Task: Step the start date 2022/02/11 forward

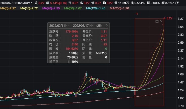Action: pos(69,25)
